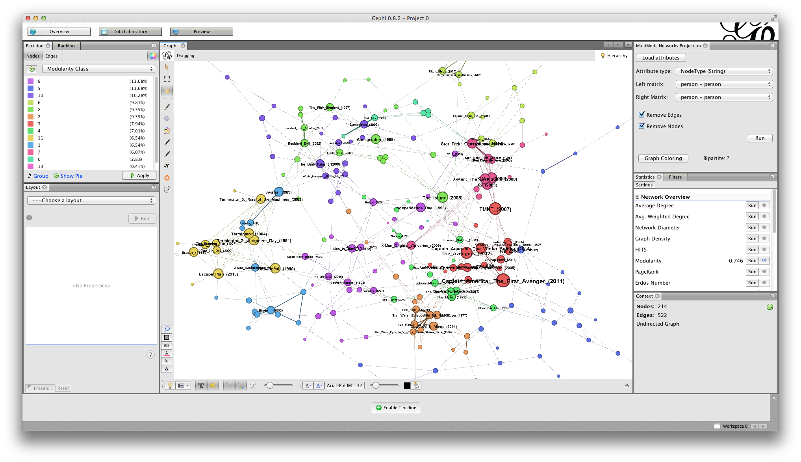The width and height of the screenshot is (801, 462).
Task: Select the rectangle selection tool
Action: 167,79
